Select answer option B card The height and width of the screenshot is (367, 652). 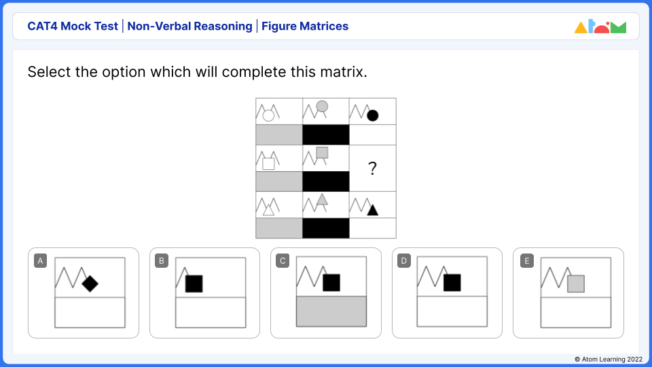(x=204, y=292)
